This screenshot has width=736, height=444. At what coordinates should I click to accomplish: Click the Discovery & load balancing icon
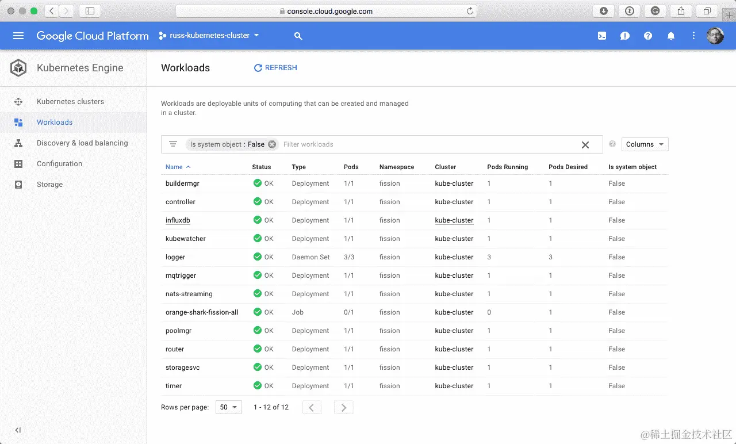click(x=18, y=143)
